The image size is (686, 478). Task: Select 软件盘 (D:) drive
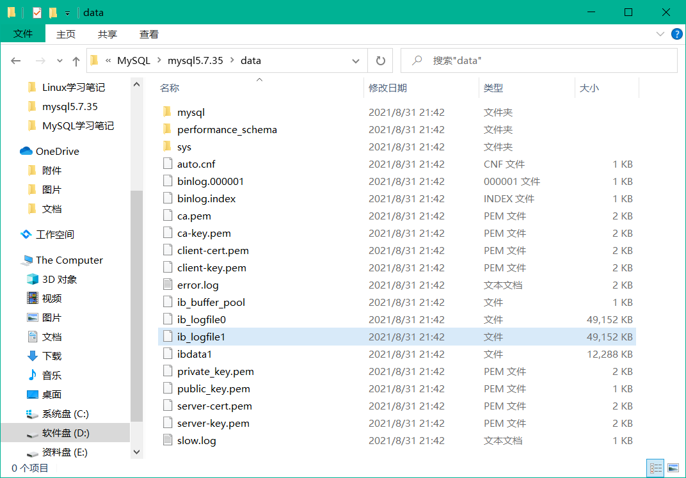click(x=66, y=433)
